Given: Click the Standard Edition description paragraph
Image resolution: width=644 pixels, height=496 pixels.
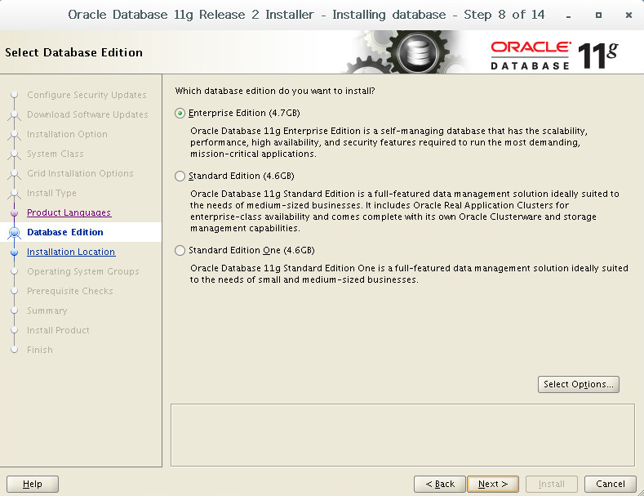Looking at the screenshot, I should (x=405, y=211).
